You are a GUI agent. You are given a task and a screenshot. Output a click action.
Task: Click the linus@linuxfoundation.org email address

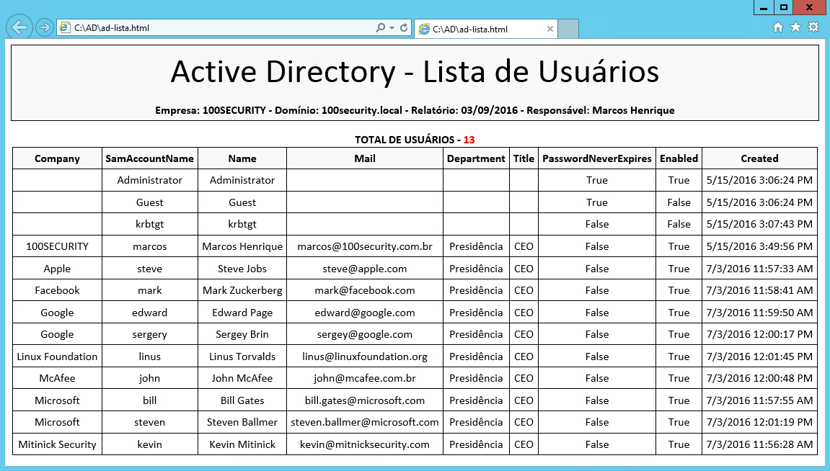click(364, 356)
